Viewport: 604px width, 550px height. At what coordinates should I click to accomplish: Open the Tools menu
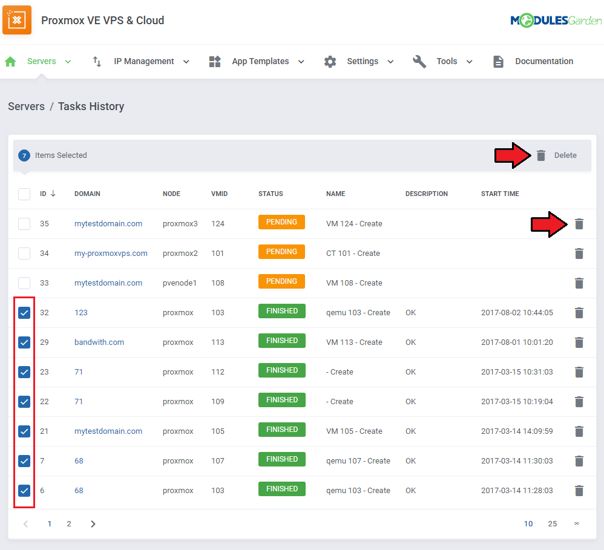point(447,61)
